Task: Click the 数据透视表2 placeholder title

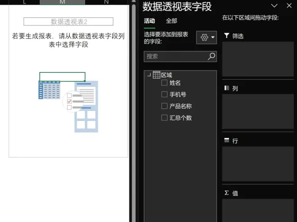Action: (x=68, y=22)
